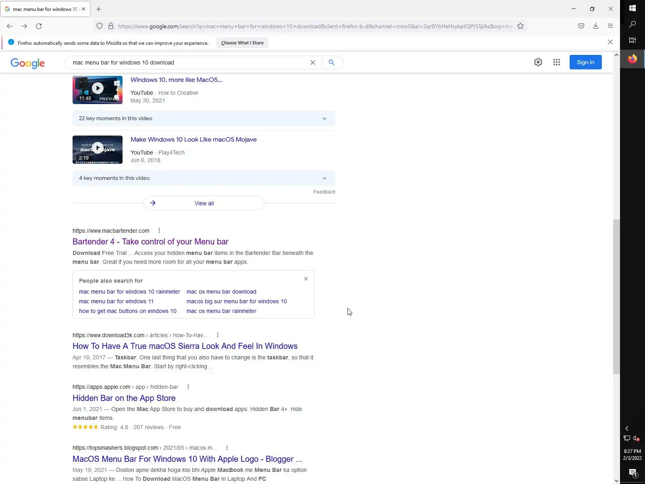Go back to the previous page
This screenshot has width=645, height=484.
[x=10, y=26]
